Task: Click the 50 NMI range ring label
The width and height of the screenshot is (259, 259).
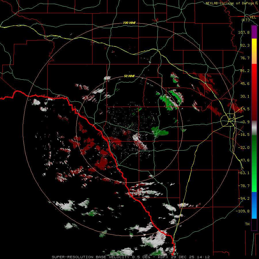Action: 129,76
